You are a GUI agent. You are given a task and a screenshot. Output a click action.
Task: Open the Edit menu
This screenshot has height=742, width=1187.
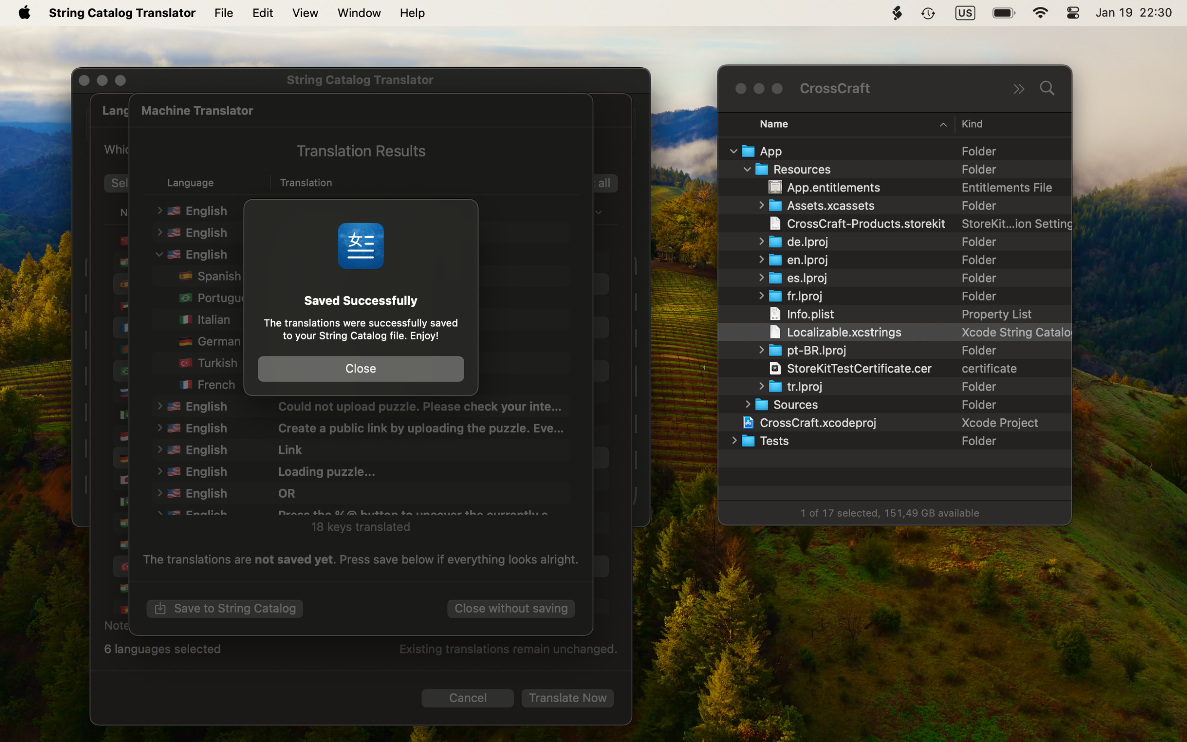point(262,13)
